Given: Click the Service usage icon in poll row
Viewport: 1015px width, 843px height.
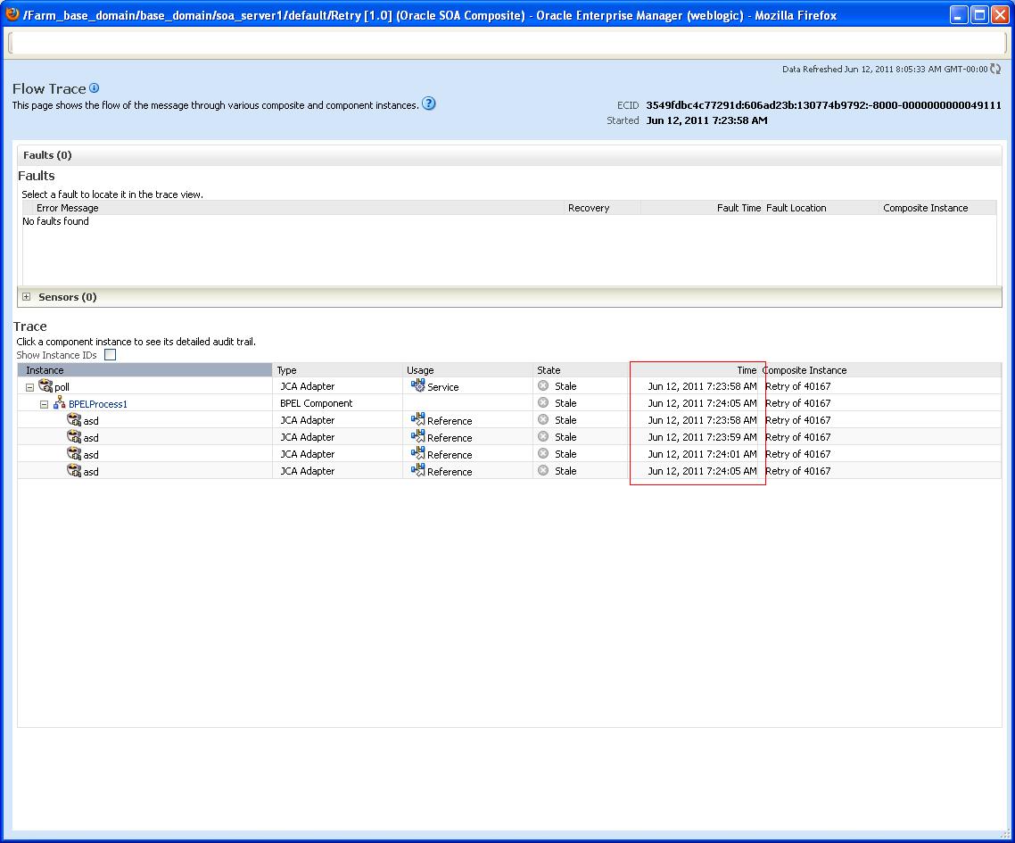Looking at the screenshot, I should tap(417, 386).
